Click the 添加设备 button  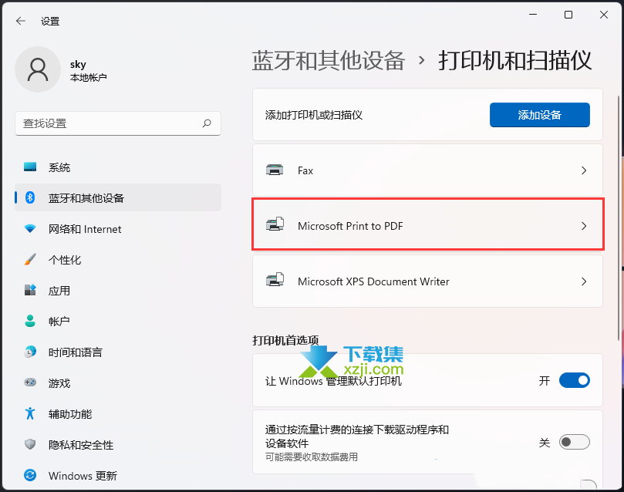click(540, 115)
